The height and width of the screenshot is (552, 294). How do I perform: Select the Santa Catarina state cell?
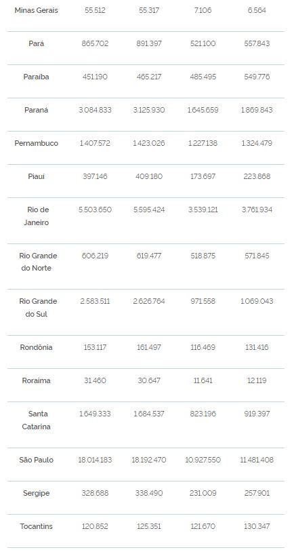36,420
